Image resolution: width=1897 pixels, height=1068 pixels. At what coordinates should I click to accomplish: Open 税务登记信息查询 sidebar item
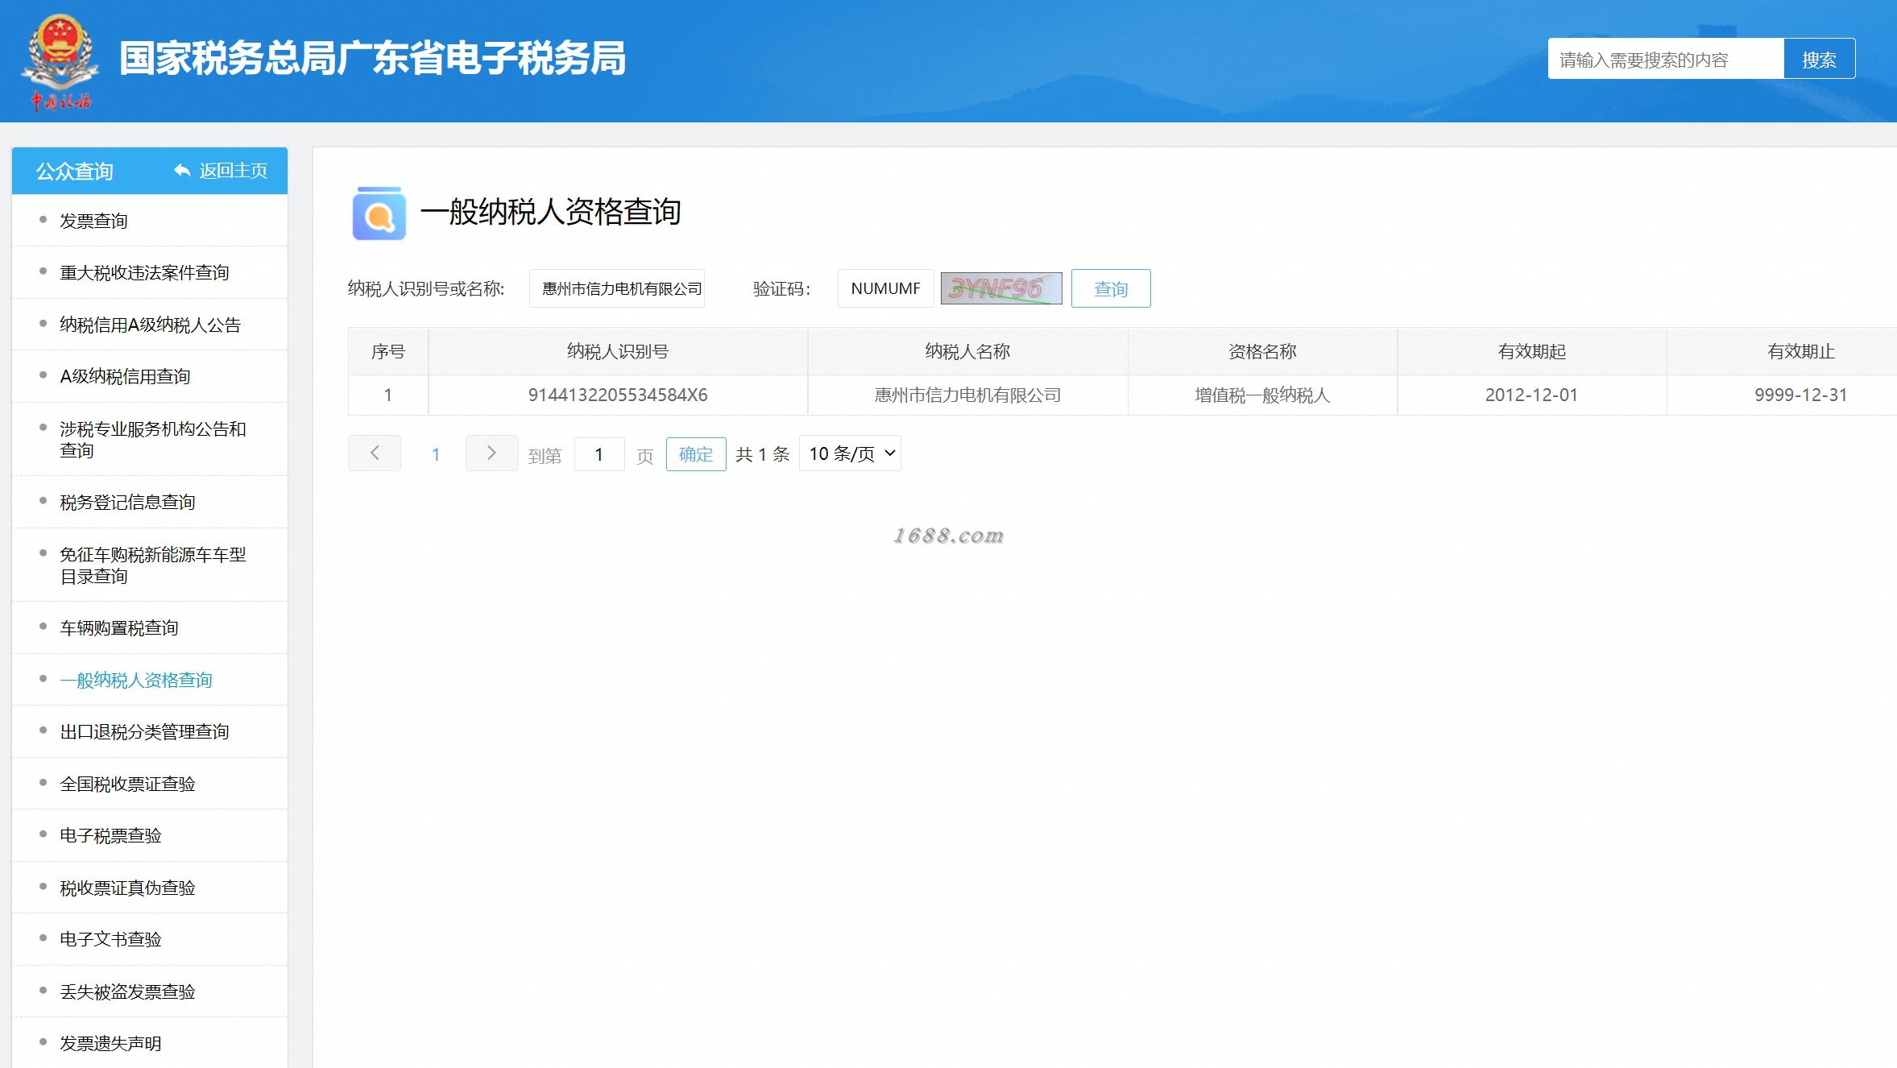click(127, 503)
